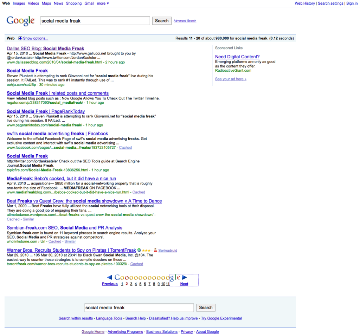The height and width of the screenshot is (336, 360).
Task: Click Dissatisfied? Help us improve link
Action: tap(173, 318)
